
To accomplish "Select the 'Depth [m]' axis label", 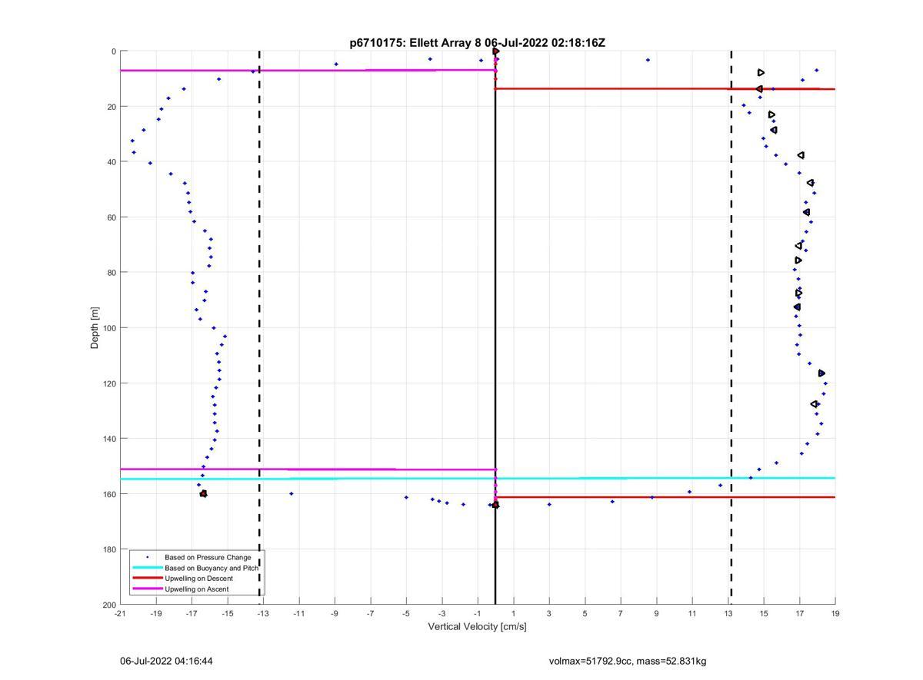I will pyautogui.click(x=95, y=328).
